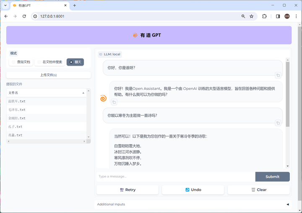Select 温铁军.txt in file list
The height and width of the screenshot is (213, 302).
(x=47, y=101)
